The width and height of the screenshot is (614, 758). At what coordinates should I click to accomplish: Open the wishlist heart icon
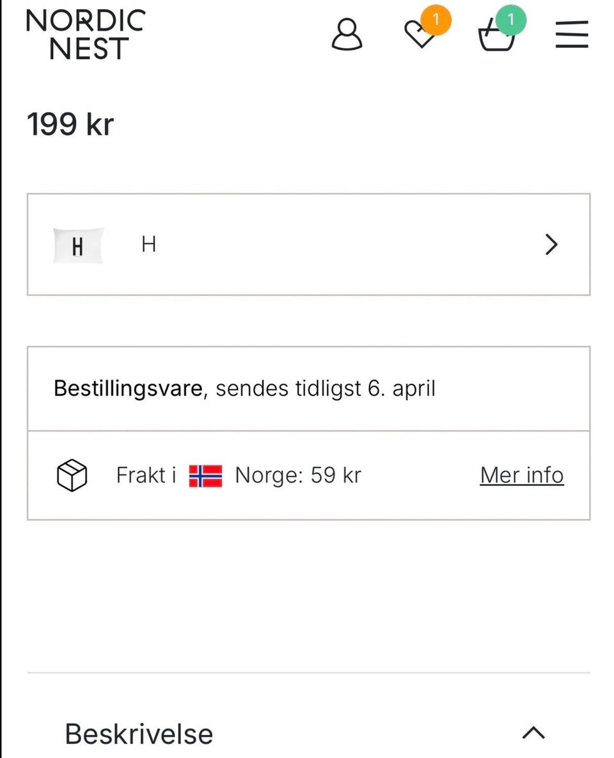tap(420, 36)
